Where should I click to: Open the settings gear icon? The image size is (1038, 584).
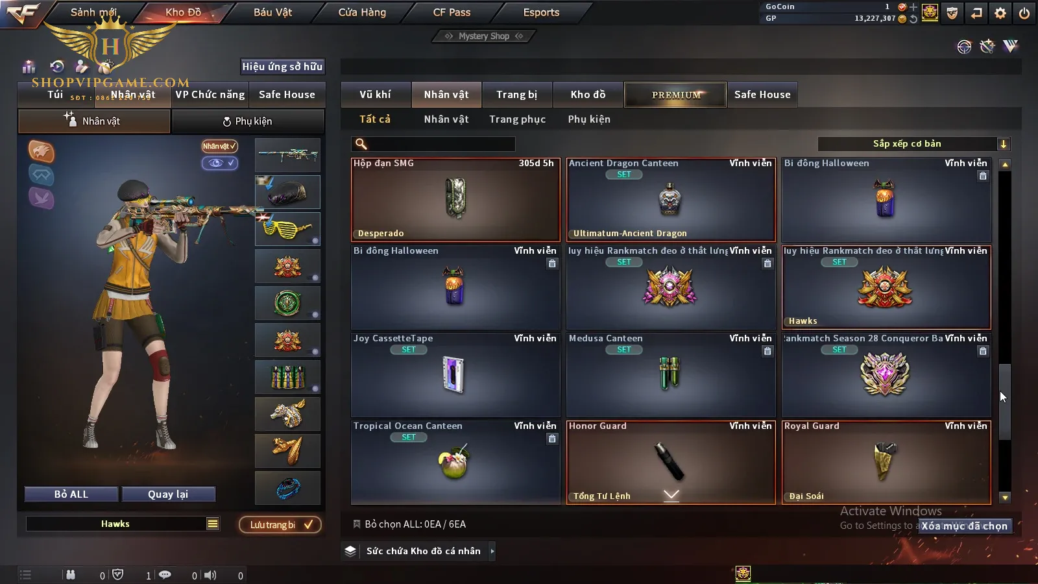pyautogui.click(x=1000, y=13)
